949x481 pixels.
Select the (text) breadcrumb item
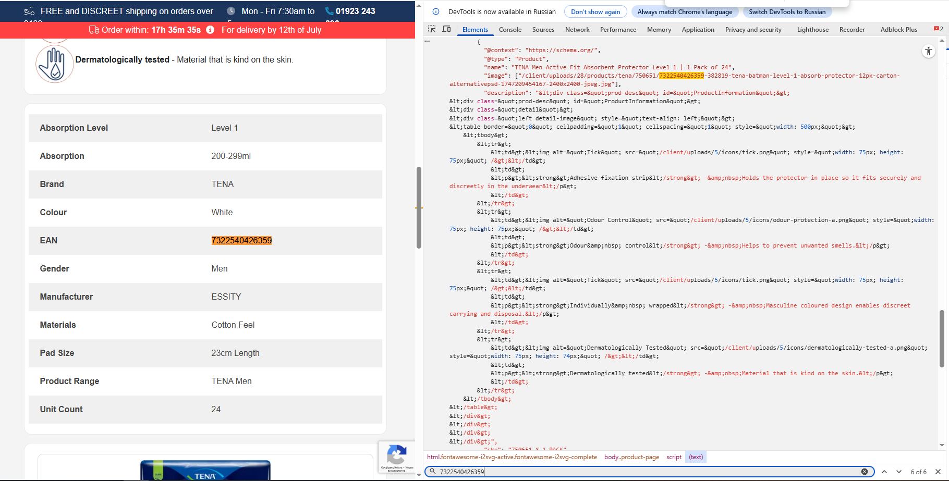point(696,457)
